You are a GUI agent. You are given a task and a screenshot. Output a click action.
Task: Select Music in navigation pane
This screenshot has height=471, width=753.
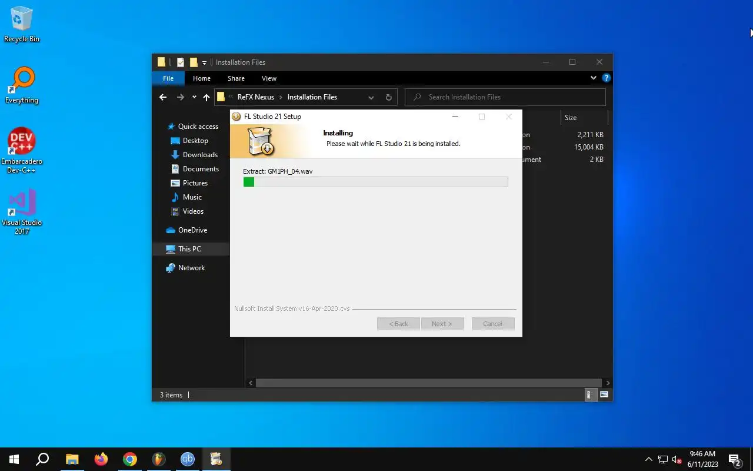tap(192, 197)
